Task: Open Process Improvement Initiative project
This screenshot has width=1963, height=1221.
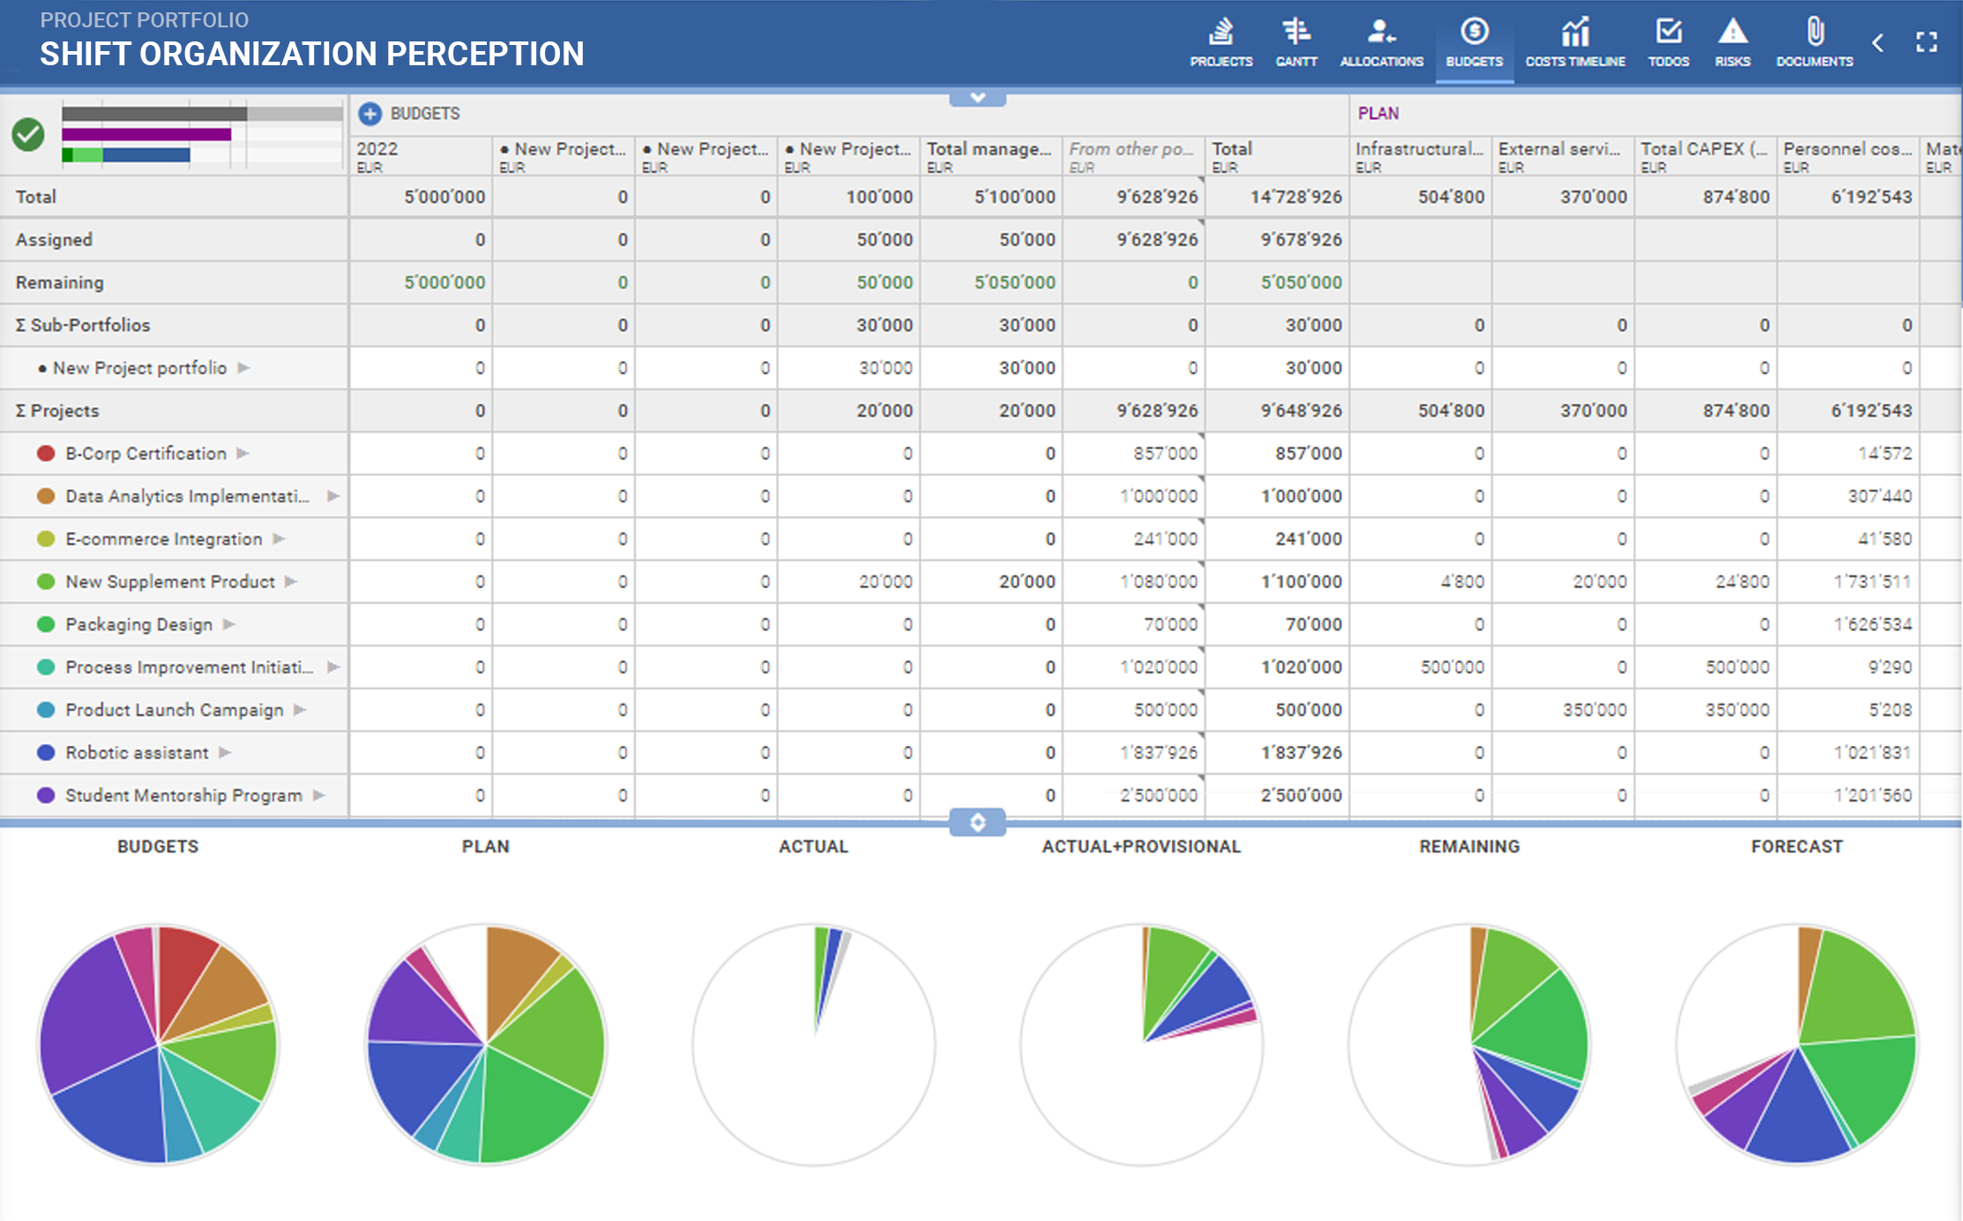Action: 189,667
